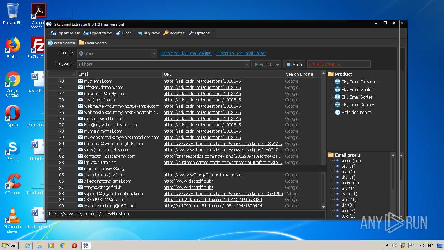Open the Windows Start menu
The height and width of the screenshot is (250, 444).
[10, 245]
